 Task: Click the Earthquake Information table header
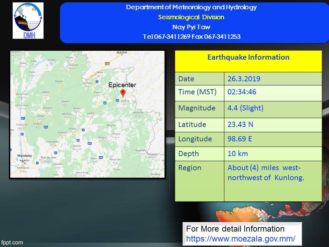[248, 58]
